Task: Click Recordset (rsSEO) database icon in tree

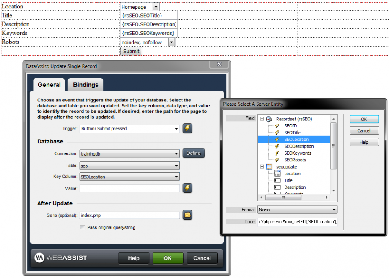Action: coord(269,119)
